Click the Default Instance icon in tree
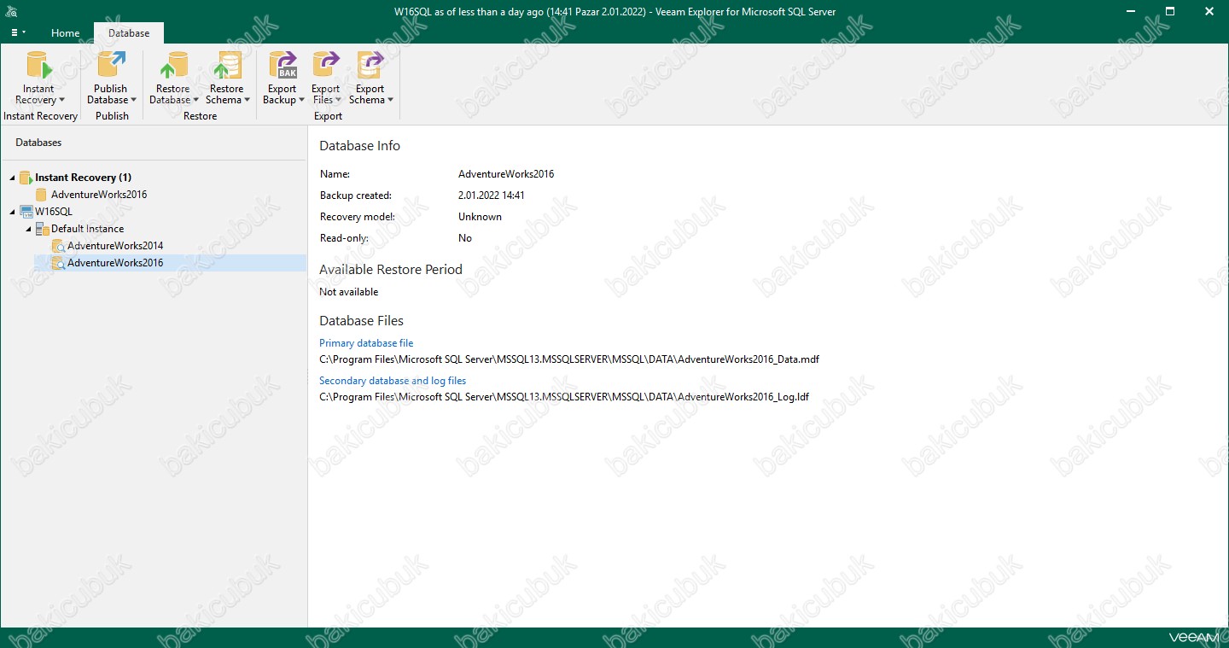 click(42, 229)
